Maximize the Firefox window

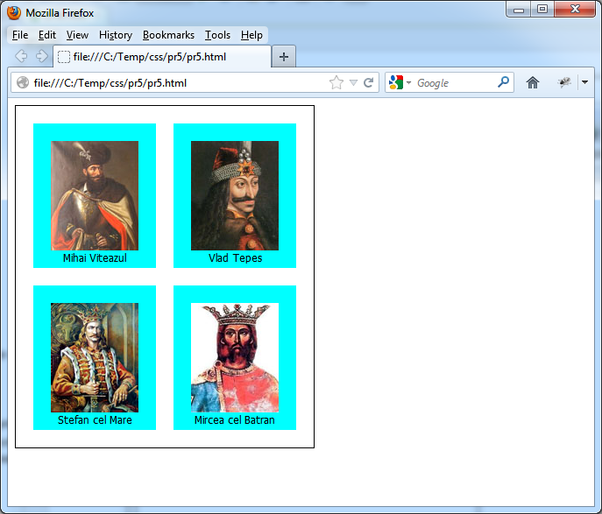coord(542,10)
